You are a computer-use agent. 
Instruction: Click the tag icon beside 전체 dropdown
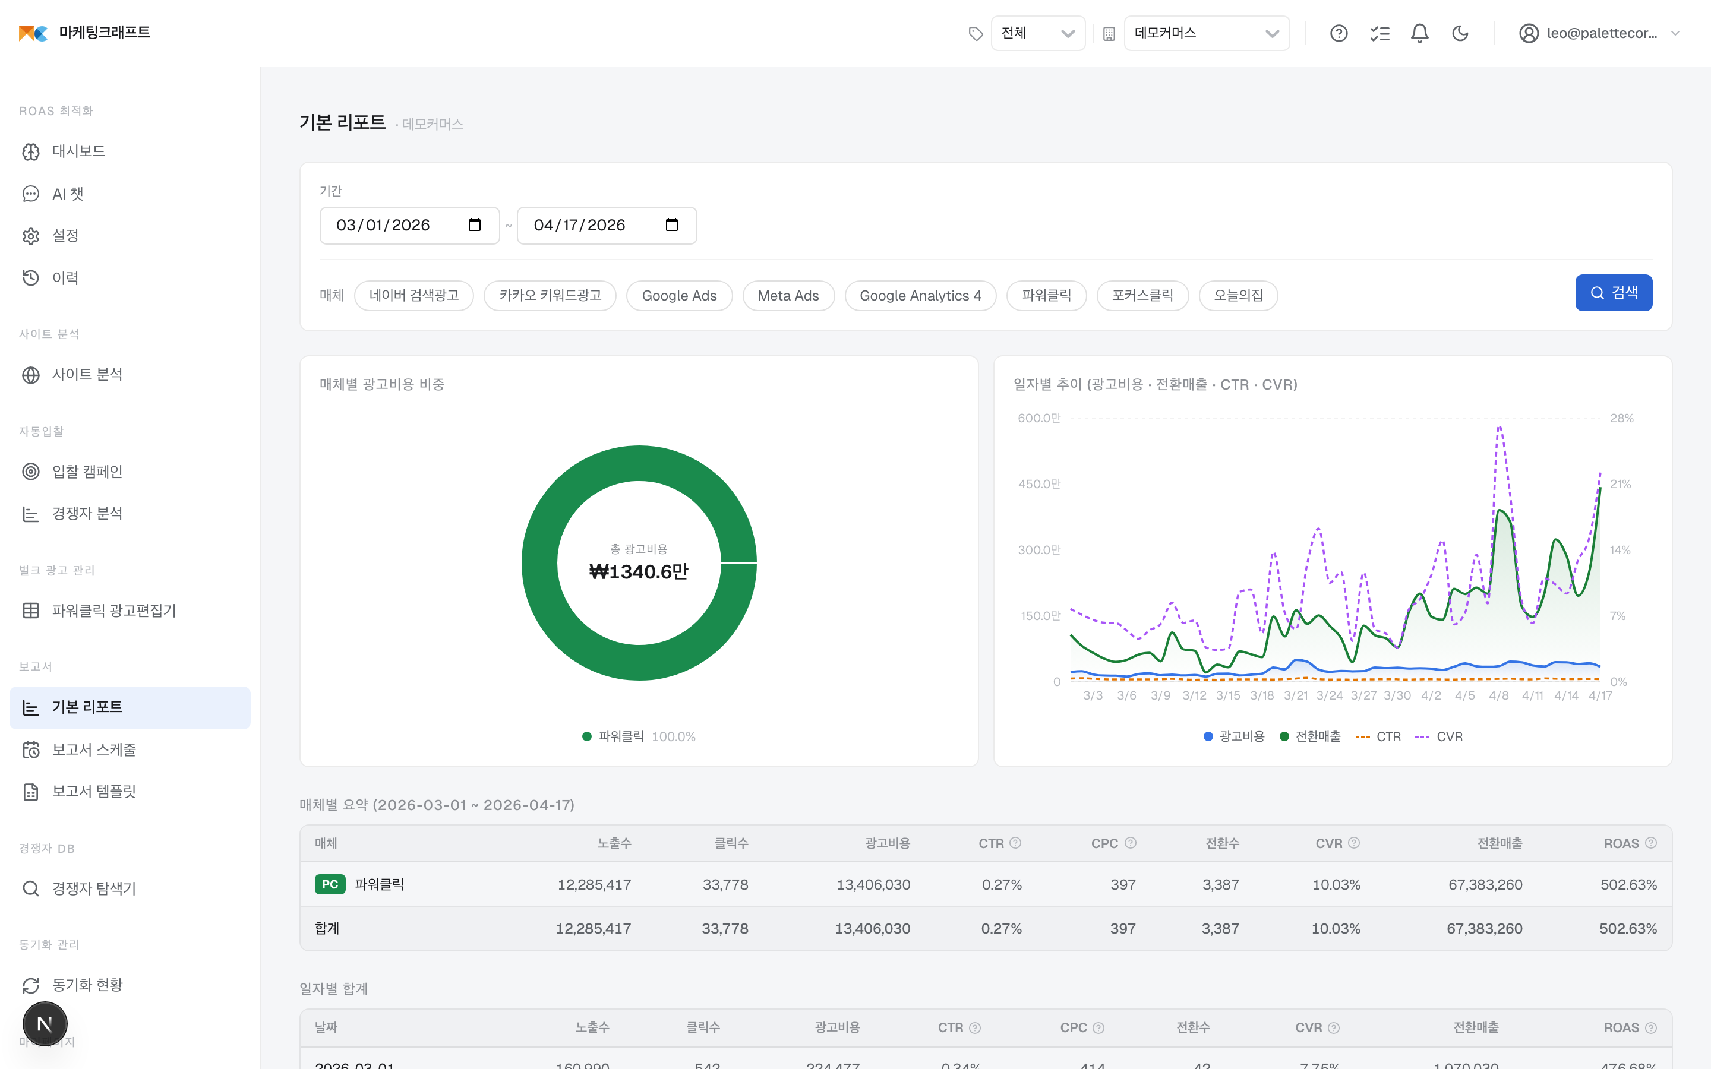[976, 34]
